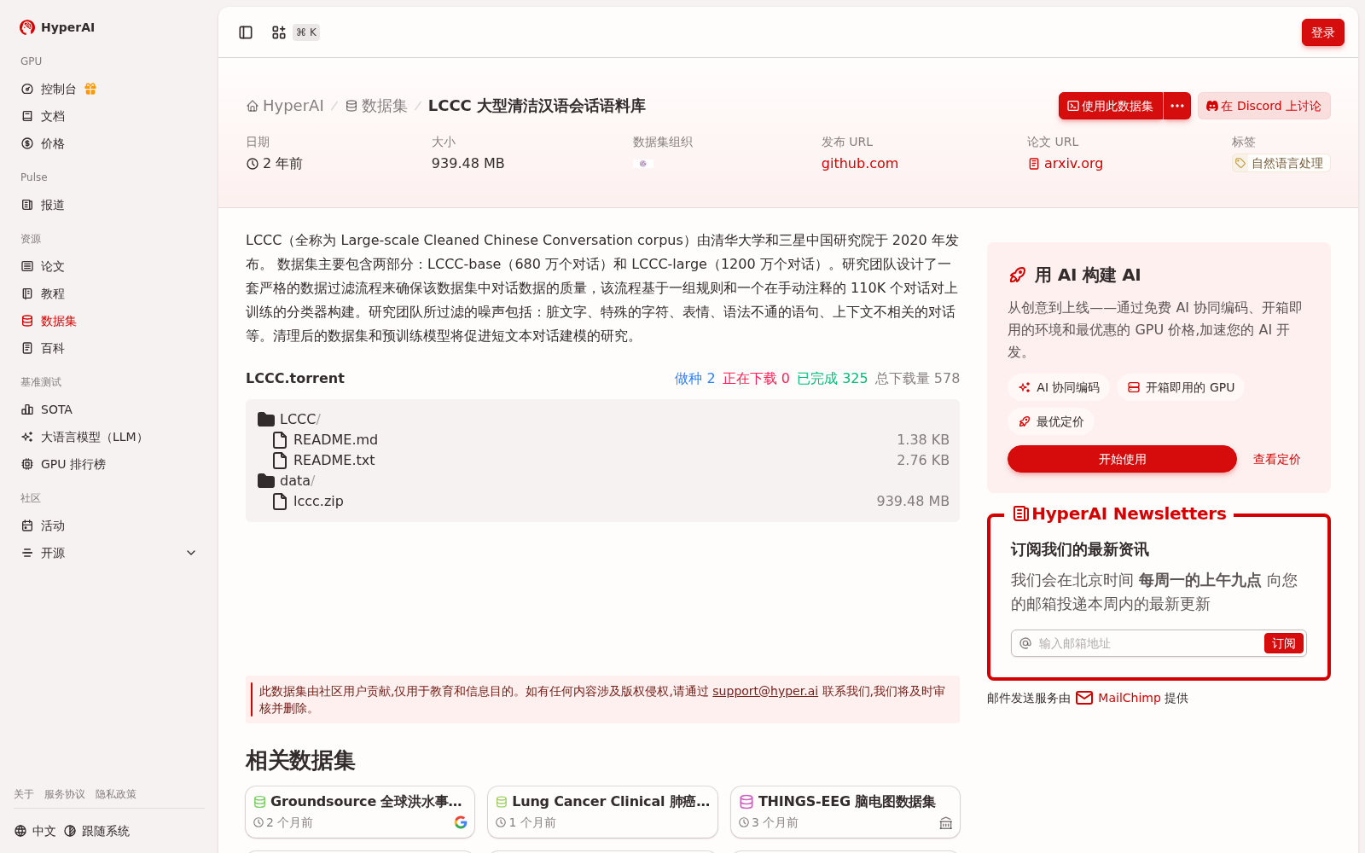Click the README.md file icon

click(x=279, y=439)
